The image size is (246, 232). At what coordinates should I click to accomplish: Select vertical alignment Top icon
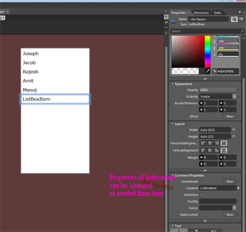(203, 150)
